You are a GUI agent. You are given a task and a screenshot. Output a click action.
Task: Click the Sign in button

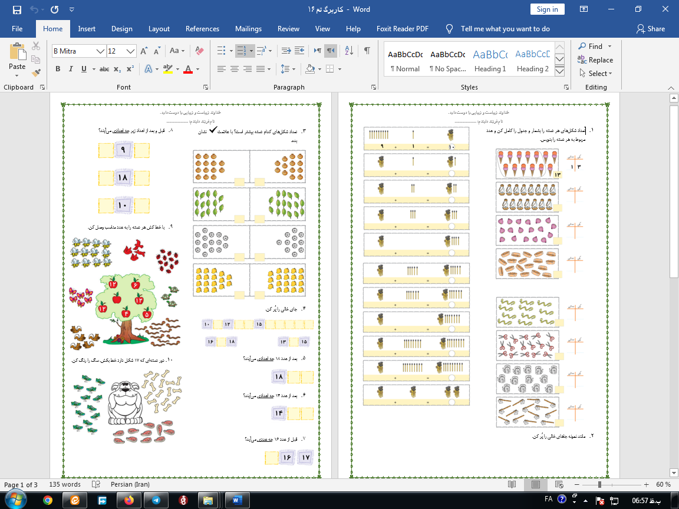(x=547, y=9)
